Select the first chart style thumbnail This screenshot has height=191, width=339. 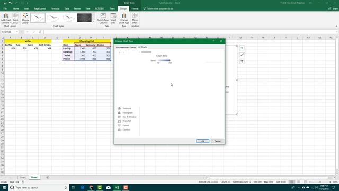tap(38, 18)
